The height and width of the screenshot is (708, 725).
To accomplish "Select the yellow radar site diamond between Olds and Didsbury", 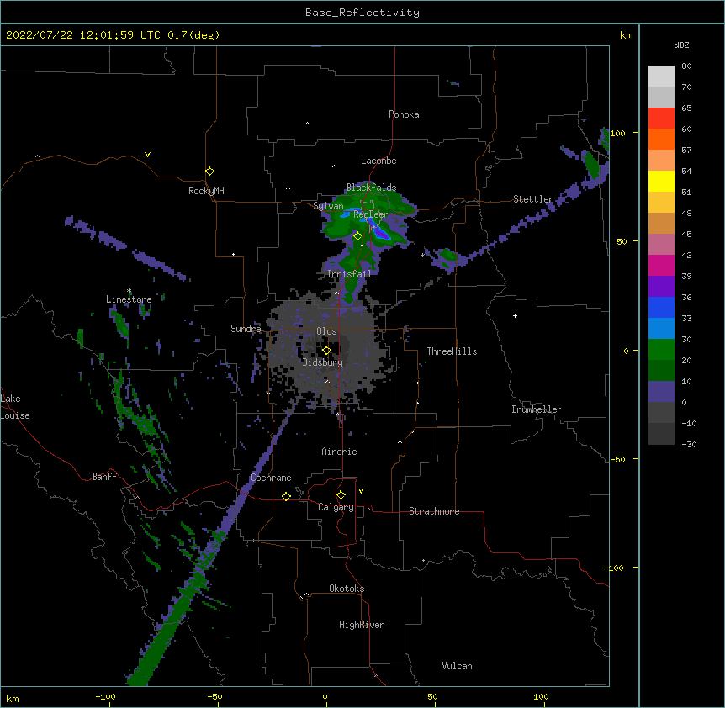I will point(326,351).
